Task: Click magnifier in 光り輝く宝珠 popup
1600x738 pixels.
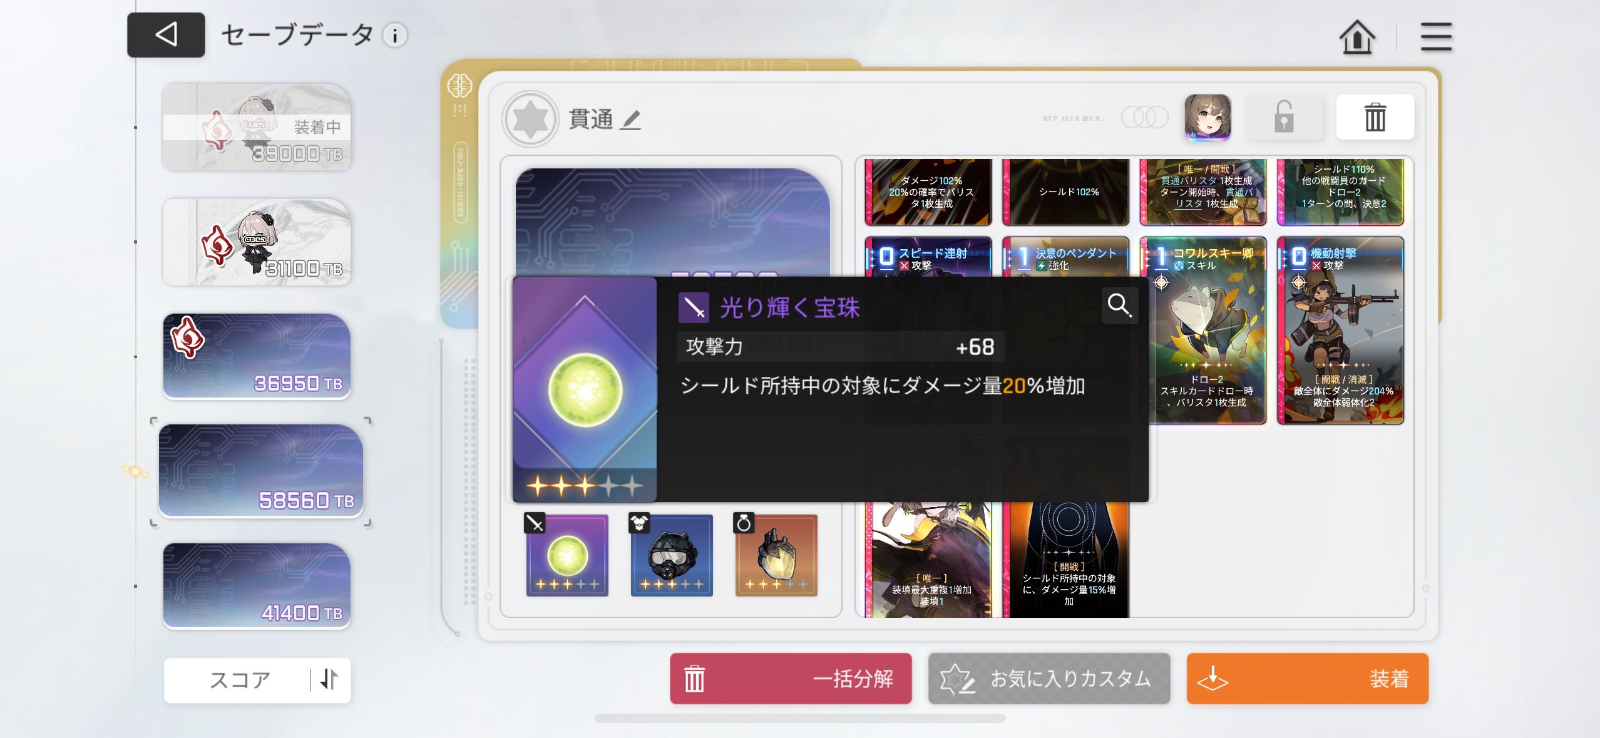Action: (1119, 305)
